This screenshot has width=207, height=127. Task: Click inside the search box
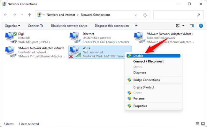pyautogui.click(x=178, y=15)
